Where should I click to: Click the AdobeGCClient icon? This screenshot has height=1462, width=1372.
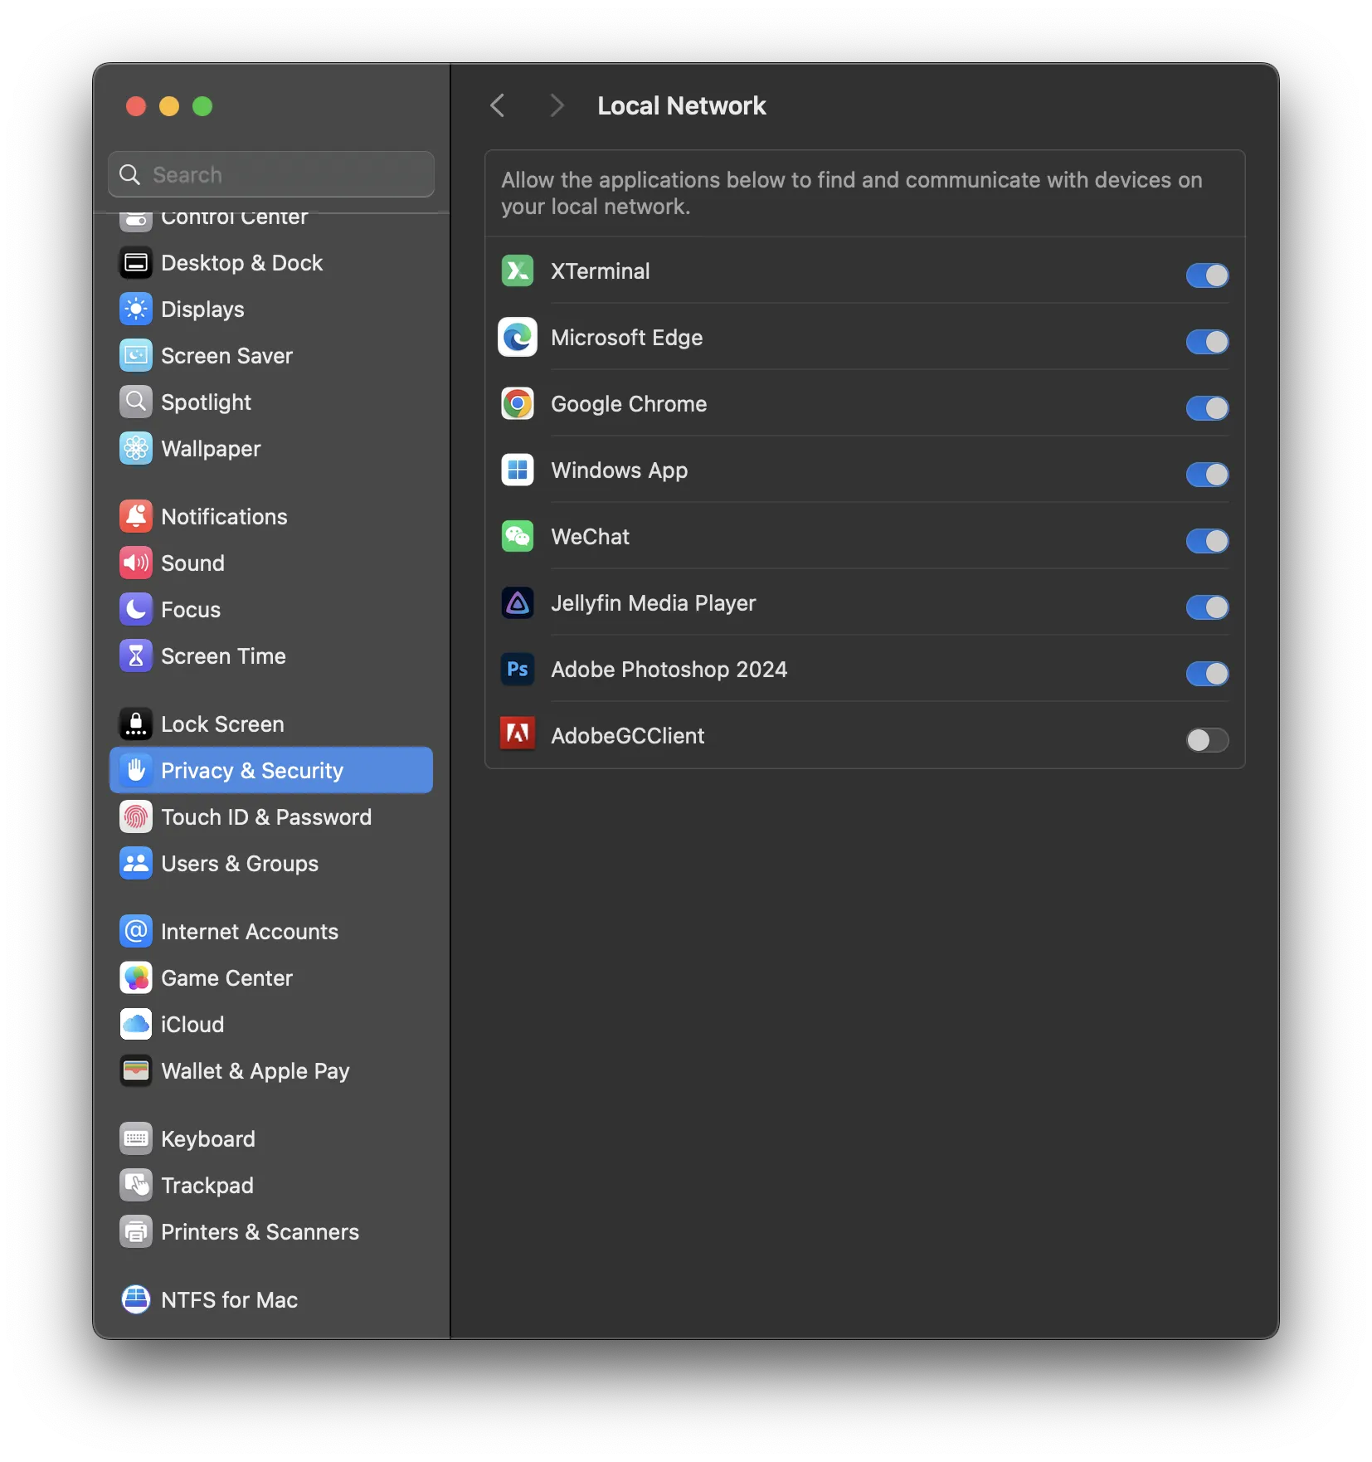tap(517, 734)
